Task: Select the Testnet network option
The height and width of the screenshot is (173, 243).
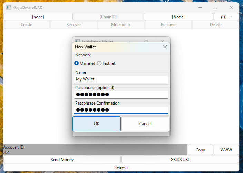Action: click(99, 63)
